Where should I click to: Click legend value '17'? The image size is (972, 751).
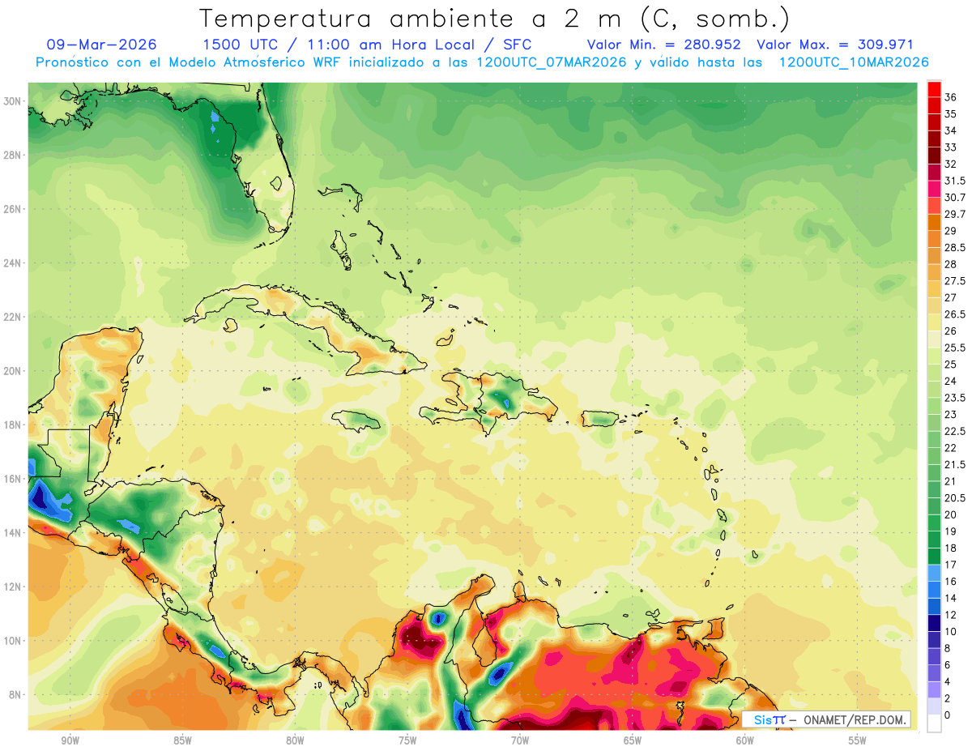(x=951, y=565)
